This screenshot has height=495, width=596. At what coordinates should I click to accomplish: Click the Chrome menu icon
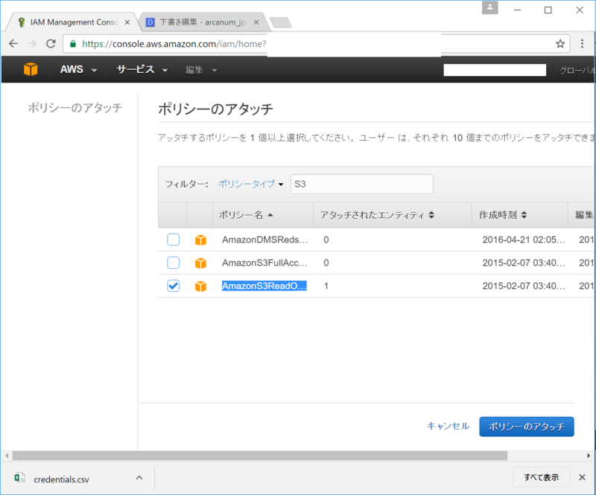coord(583,44)
